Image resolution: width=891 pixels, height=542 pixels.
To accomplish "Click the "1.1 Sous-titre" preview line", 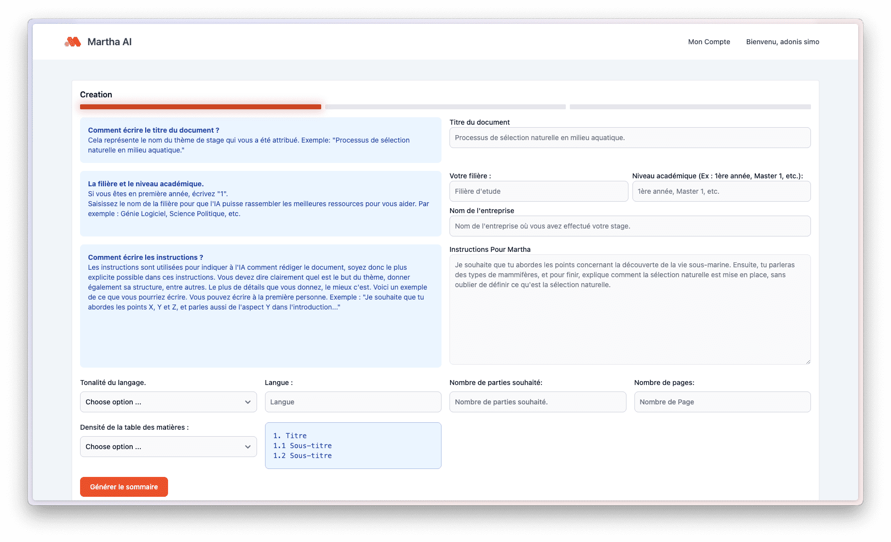I will [x=302, y=446].
